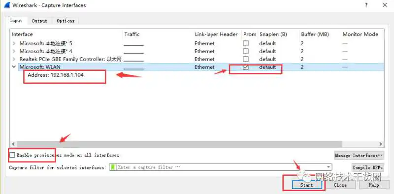The width and height of the screenshot is (394, 194).
Task: Tick promiscuous box for 本地连接* 5
Action: click(246, 43)
